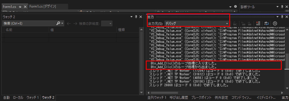Open 出力 panel window position dropdown
This screenshot has width=289, height=101.
click(x=278, y=17)
